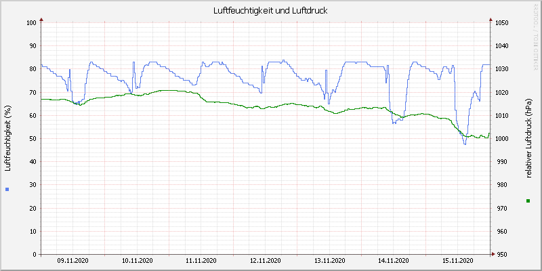Click the right axis value 980

(x=501, y=185)
